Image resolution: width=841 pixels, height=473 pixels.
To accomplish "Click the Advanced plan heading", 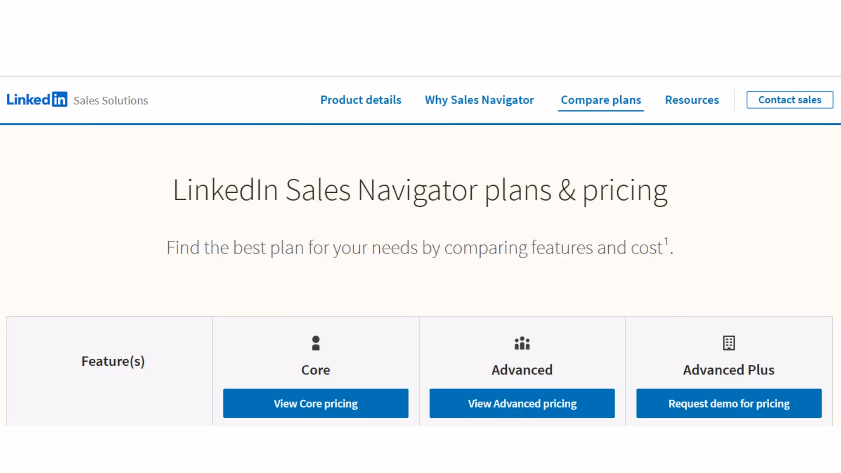I will pyautogui.click(x=522, y=370).
